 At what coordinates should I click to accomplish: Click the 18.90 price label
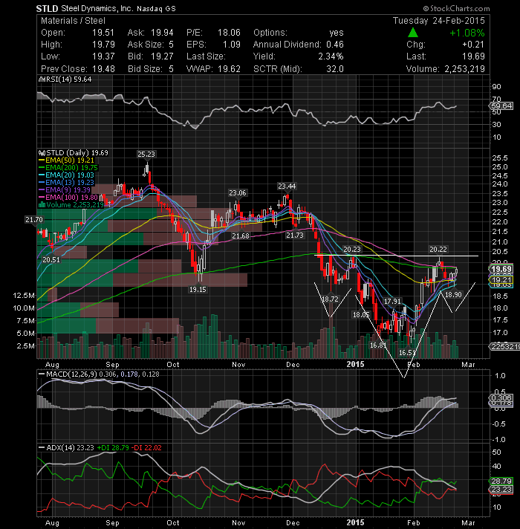453,294
